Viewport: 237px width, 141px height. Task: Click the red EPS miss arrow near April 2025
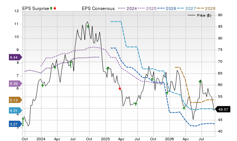[120, 89]
